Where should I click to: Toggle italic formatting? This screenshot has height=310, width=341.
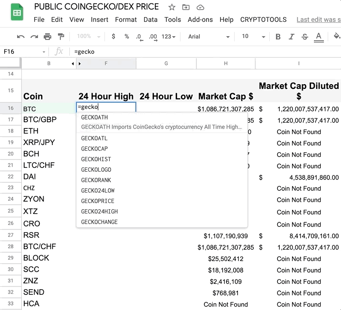click(x=291, y=37)
